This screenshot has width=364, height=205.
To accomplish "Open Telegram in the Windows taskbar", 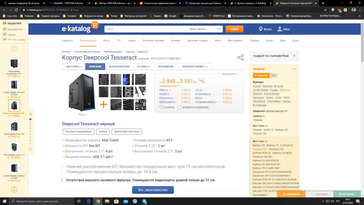I will 144,201.
